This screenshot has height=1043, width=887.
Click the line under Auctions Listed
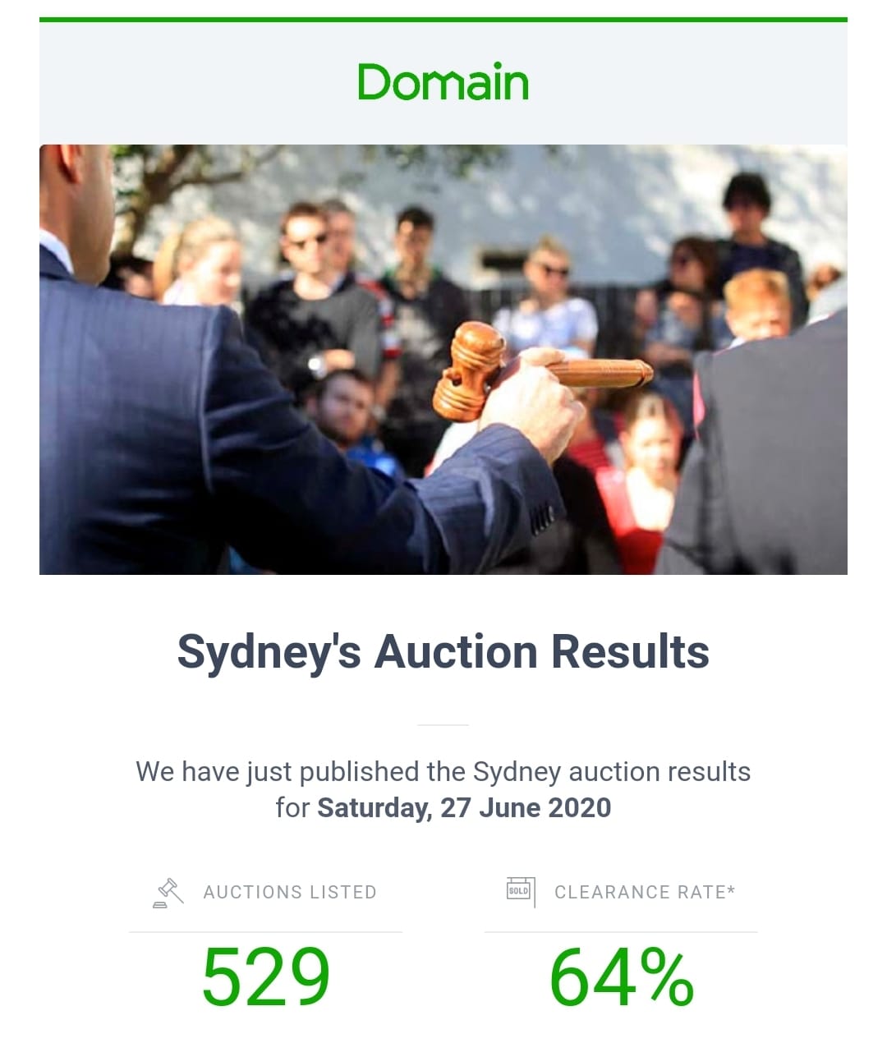click(265, 932)
